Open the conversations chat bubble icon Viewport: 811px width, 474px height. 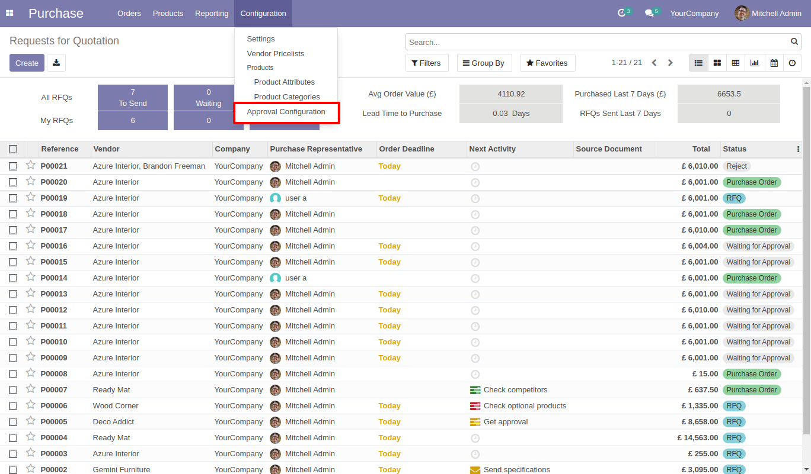(649, 13)
